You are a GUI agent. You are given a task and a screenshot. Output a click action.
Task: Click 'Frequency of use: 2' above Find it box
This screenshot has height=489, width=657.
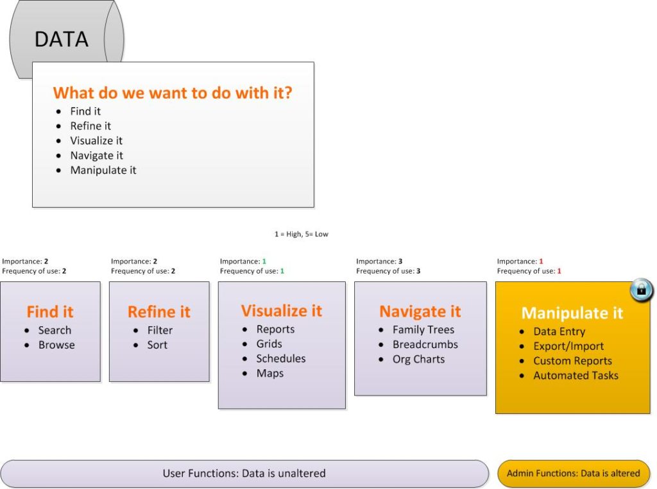coord(34,271)
